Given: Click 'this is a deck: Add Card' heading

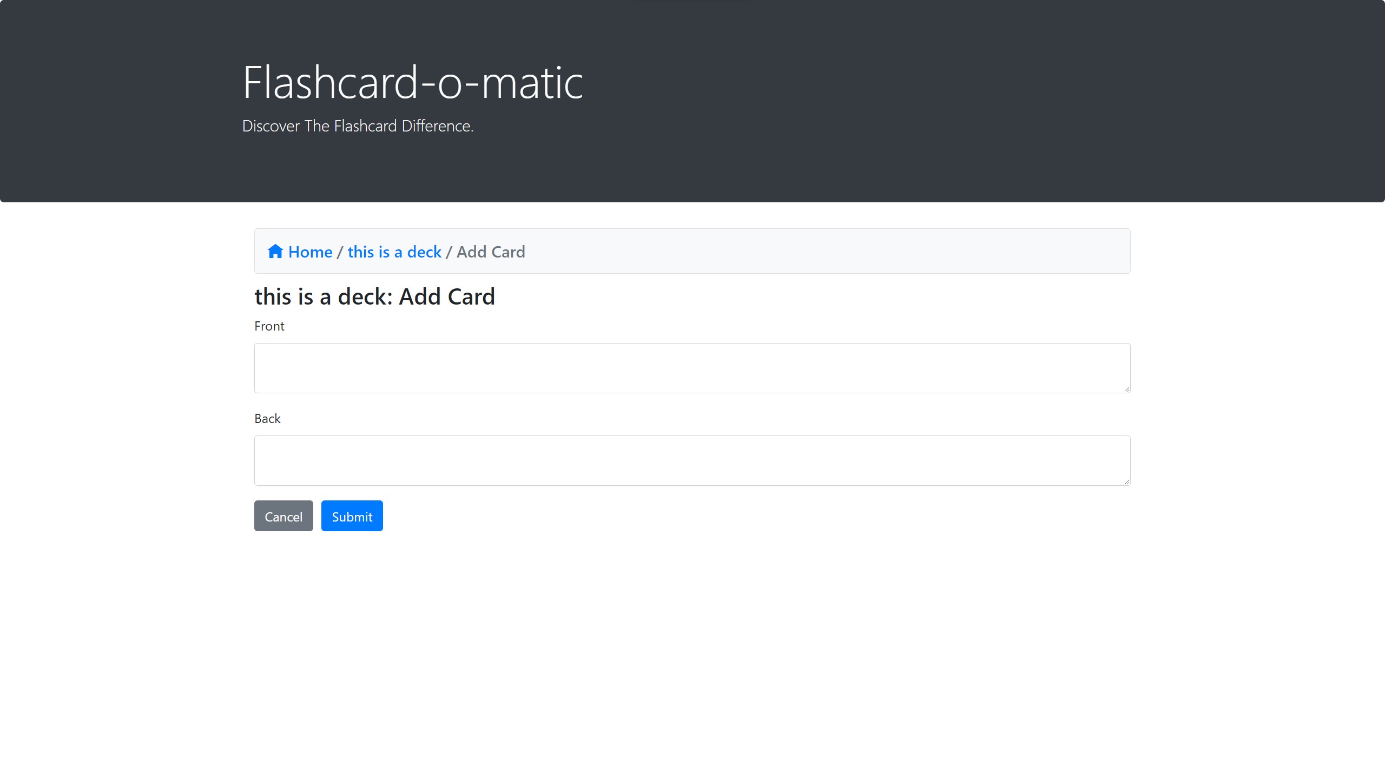Looking at the screenshot, I should click(x=374, y=296).
